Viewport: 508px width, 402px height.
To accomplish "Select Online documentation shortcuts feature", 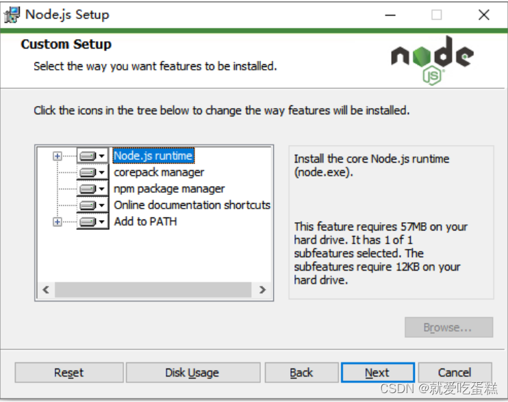I will (192, 205).
